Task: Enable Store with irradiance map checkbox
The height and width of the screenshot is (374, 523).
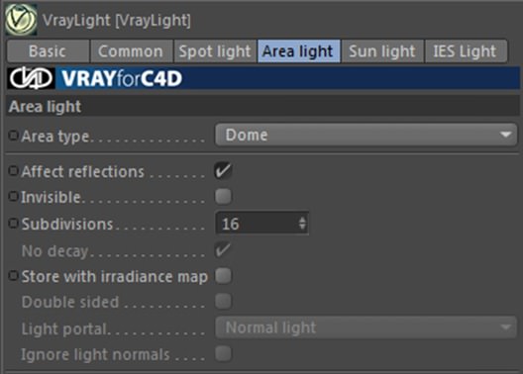Action: coord(223,276)
